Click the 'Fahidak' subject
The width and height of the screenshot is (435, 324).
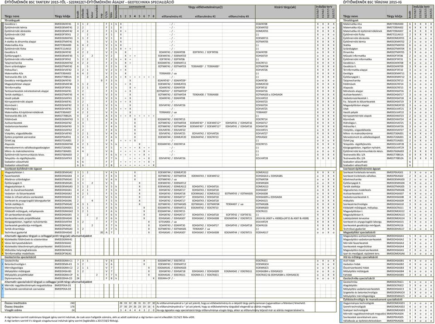click(x=348, y=275)
